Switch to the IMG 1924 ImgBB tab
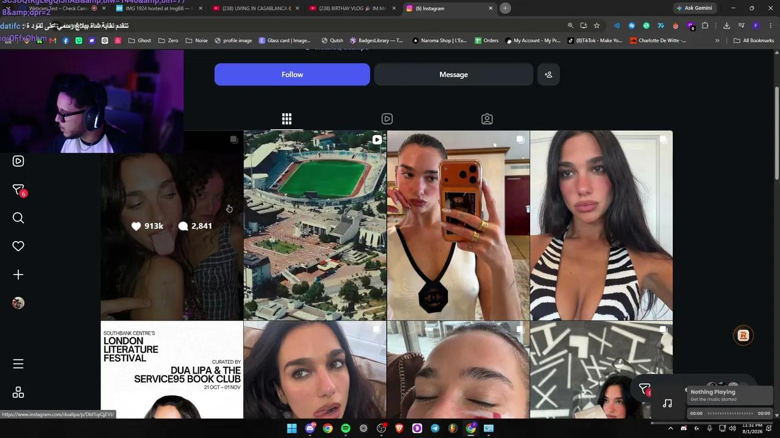780x438 pixels. 158,9
